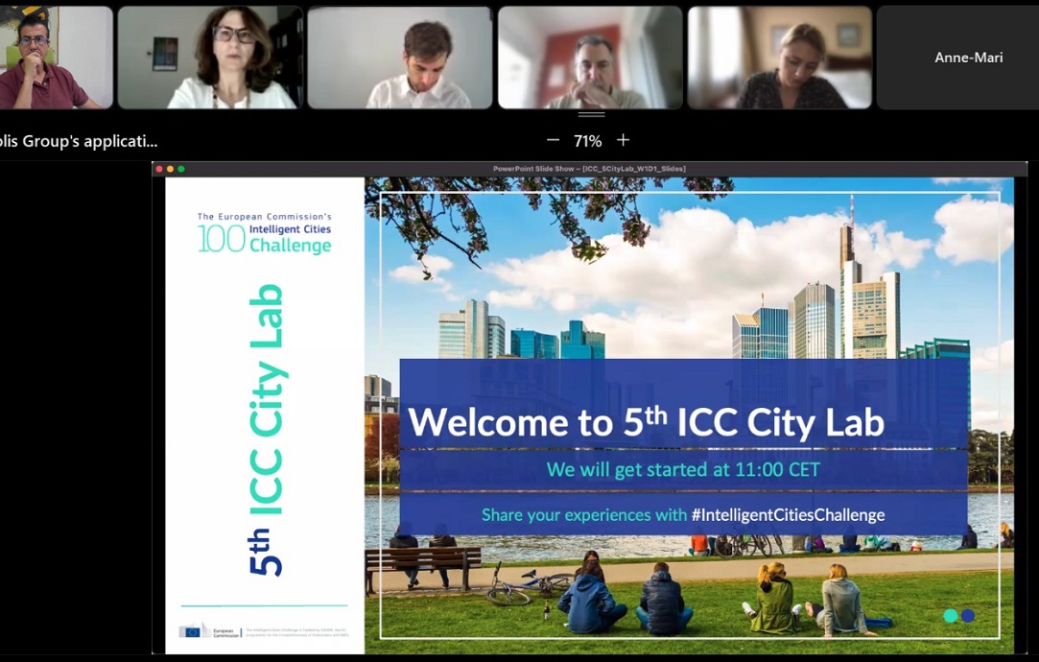Viewport: 1039px width, 662px height.
Task: Click the 'Welcome to 5th ICC City Lab' heading
Action: (646, 422)
